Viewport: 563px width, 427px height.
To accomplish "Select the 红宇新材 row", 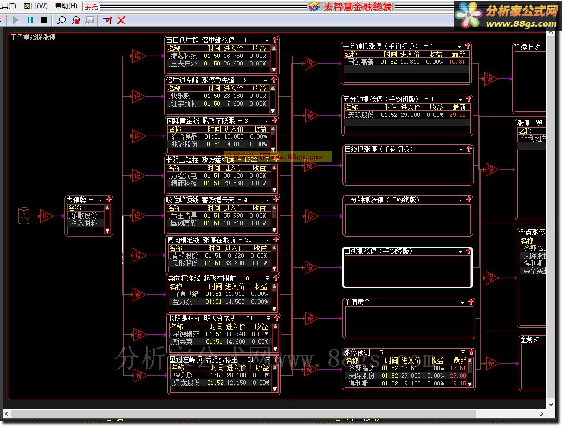I will (219, 103).
